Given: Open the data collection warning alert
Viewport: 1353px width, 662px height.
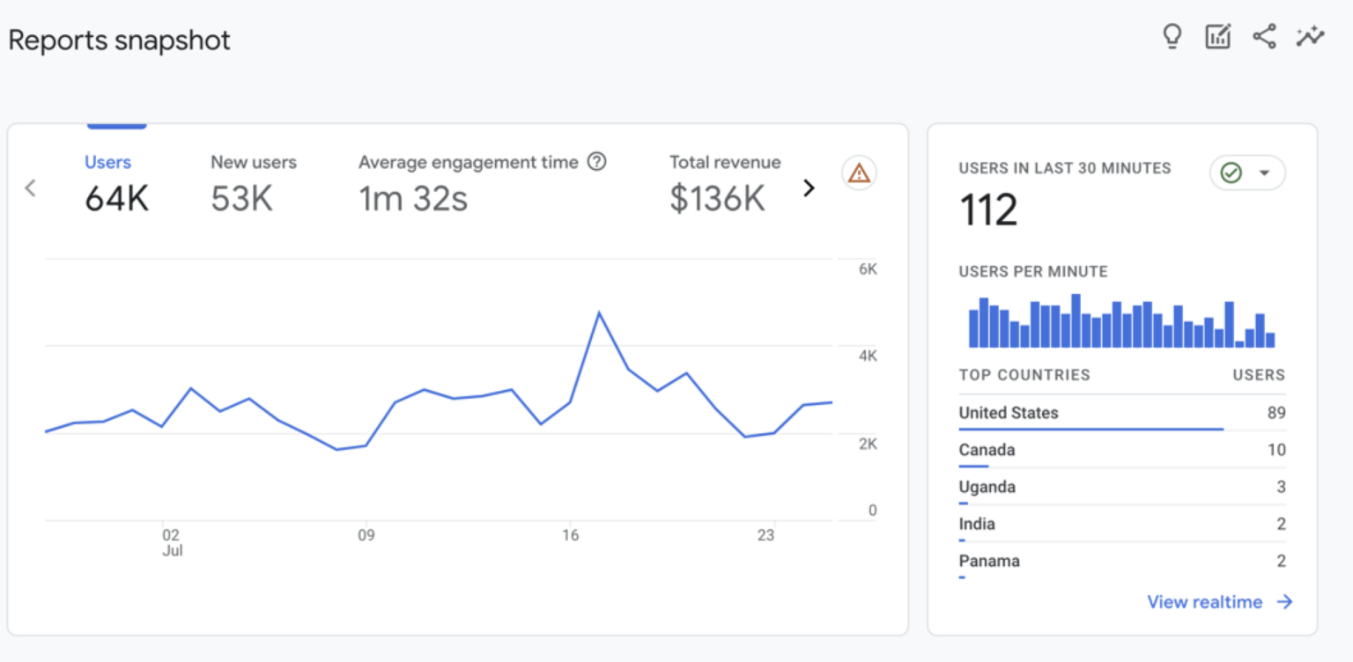Looking at the screenshot, I should 858,173.
